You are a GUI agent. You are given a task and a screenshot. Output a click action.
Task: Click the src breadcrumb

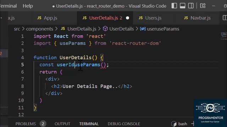click(17, 29)
